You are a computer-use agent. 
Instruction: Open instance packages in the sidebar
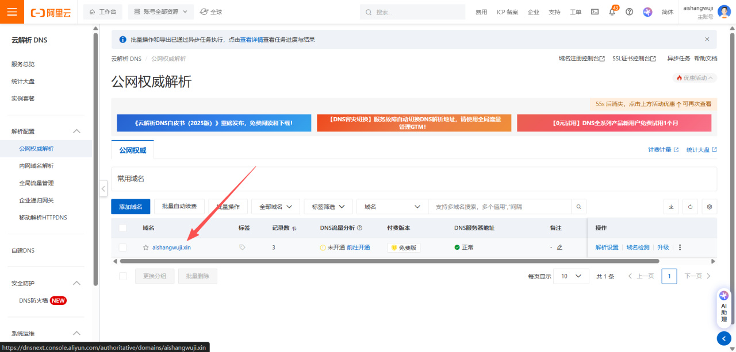click(23, 98)
